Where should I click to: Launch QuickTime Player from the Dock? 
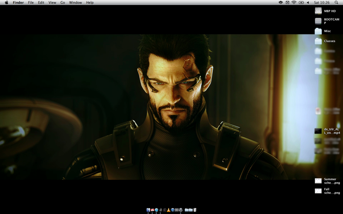tap(173, 210)
